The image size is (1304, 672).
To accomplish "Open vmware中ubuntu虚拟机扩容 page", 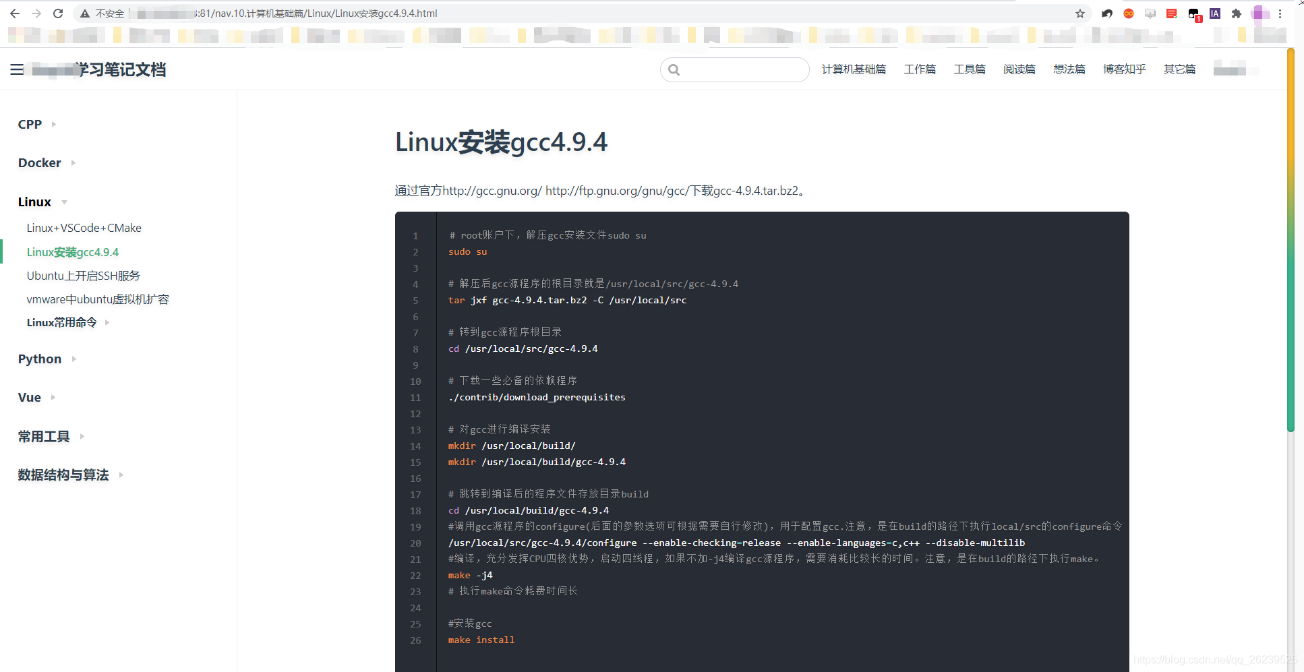I will 98,299.
